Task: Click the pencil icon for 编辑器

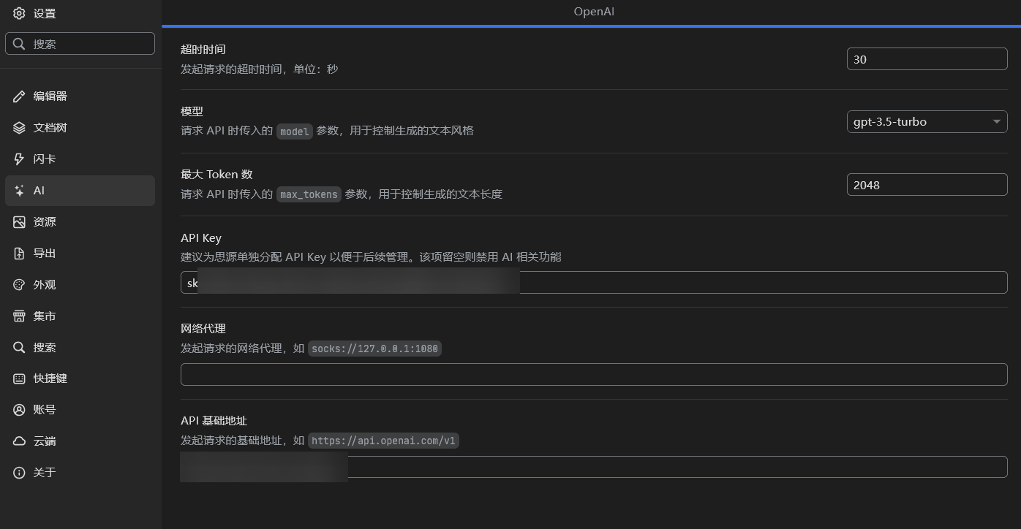Action: tap(20, 96)
